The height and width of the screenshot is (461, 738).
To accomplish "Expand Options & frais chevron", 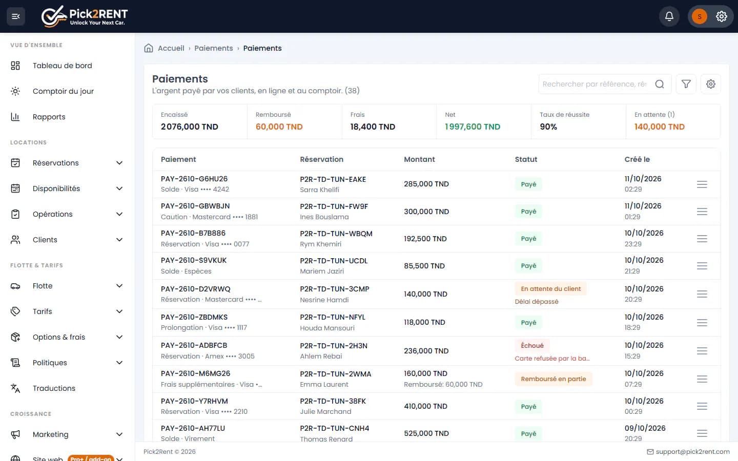I will coord(119,337).
